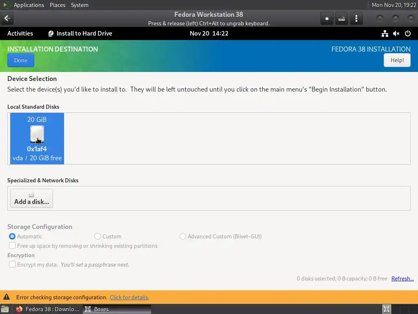The image size is (418, 314).
Task: Click the 0 disks selected summary text
Action: pos(342,278)
